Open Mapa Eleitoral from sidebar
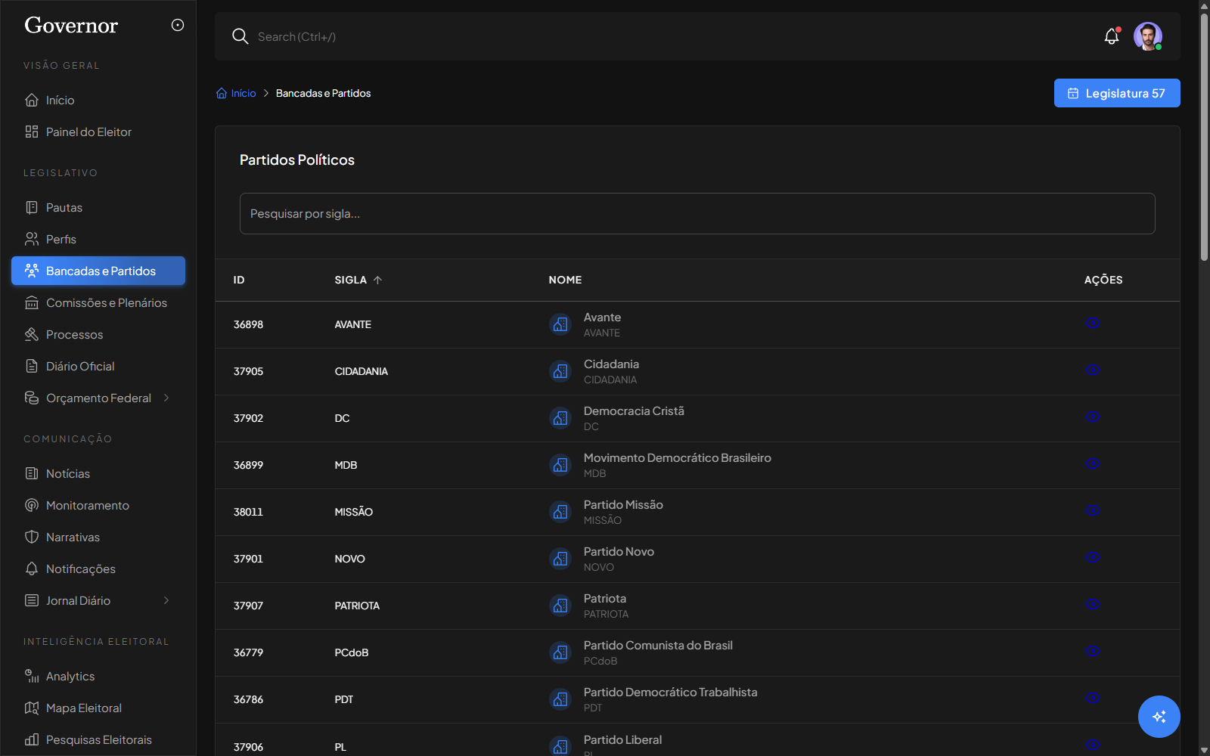 (98, 708)
